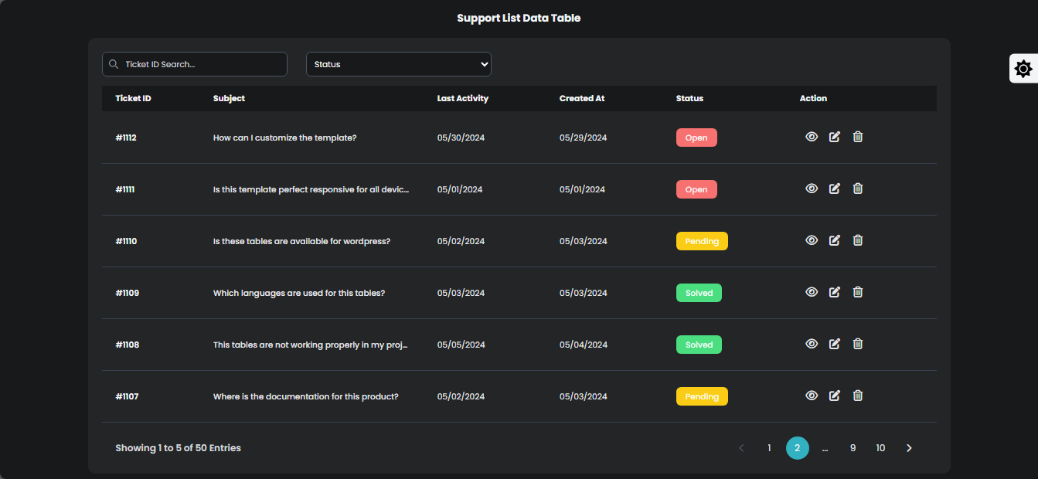This screenshot has height=479, width=1038.
Task: Toggle the light/dark theme sun button
Action: pyautogui.click(x=1023, y=69)
